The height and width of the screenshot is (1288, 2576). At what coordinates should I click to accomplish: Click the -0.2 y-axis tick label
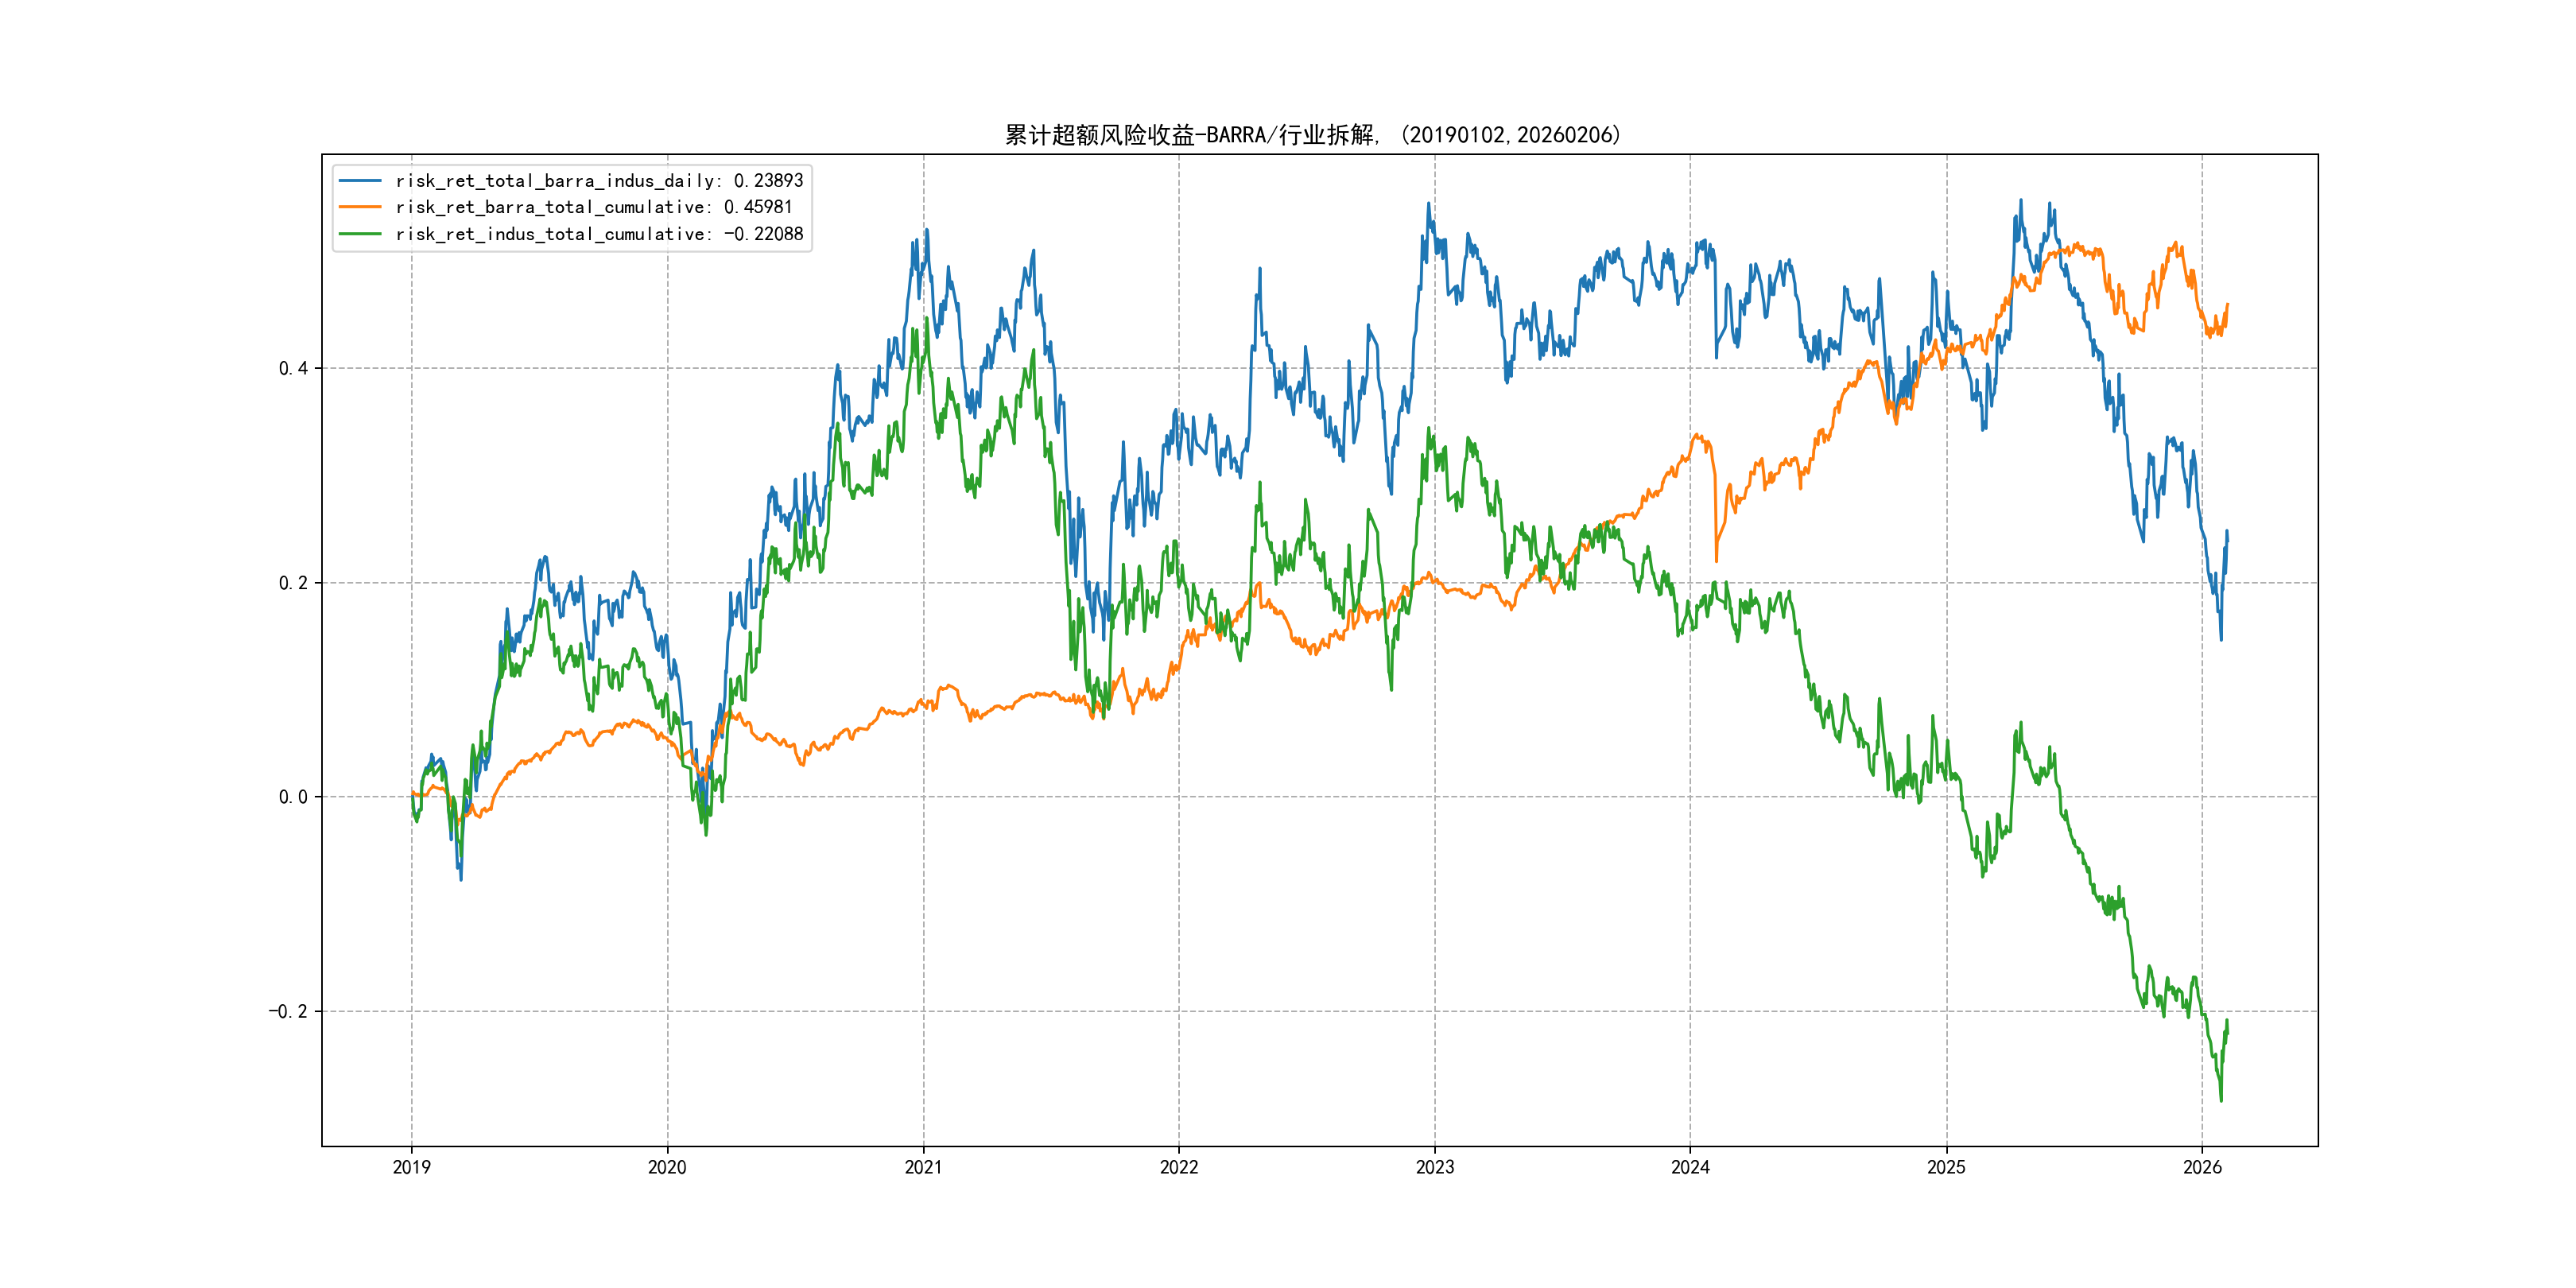(x=288, y=1012)
